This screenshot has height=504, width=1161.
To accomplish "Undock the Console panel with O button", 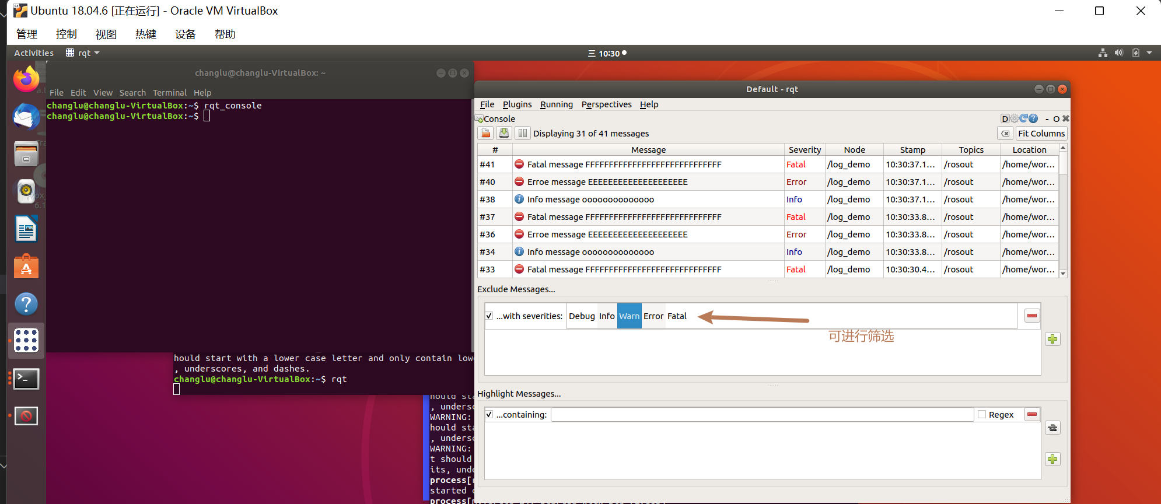I will tap(1057, 119).
